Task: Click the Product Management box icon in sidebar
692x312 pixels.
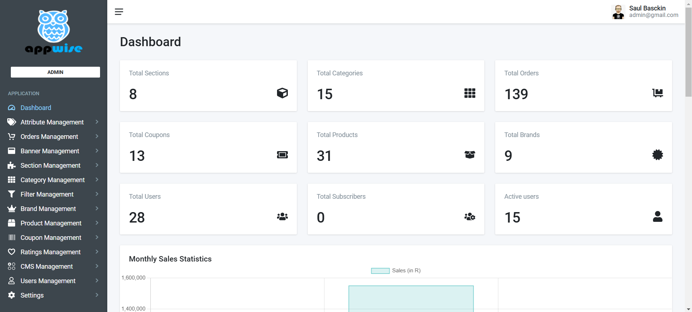Action: tap(12, 223)
